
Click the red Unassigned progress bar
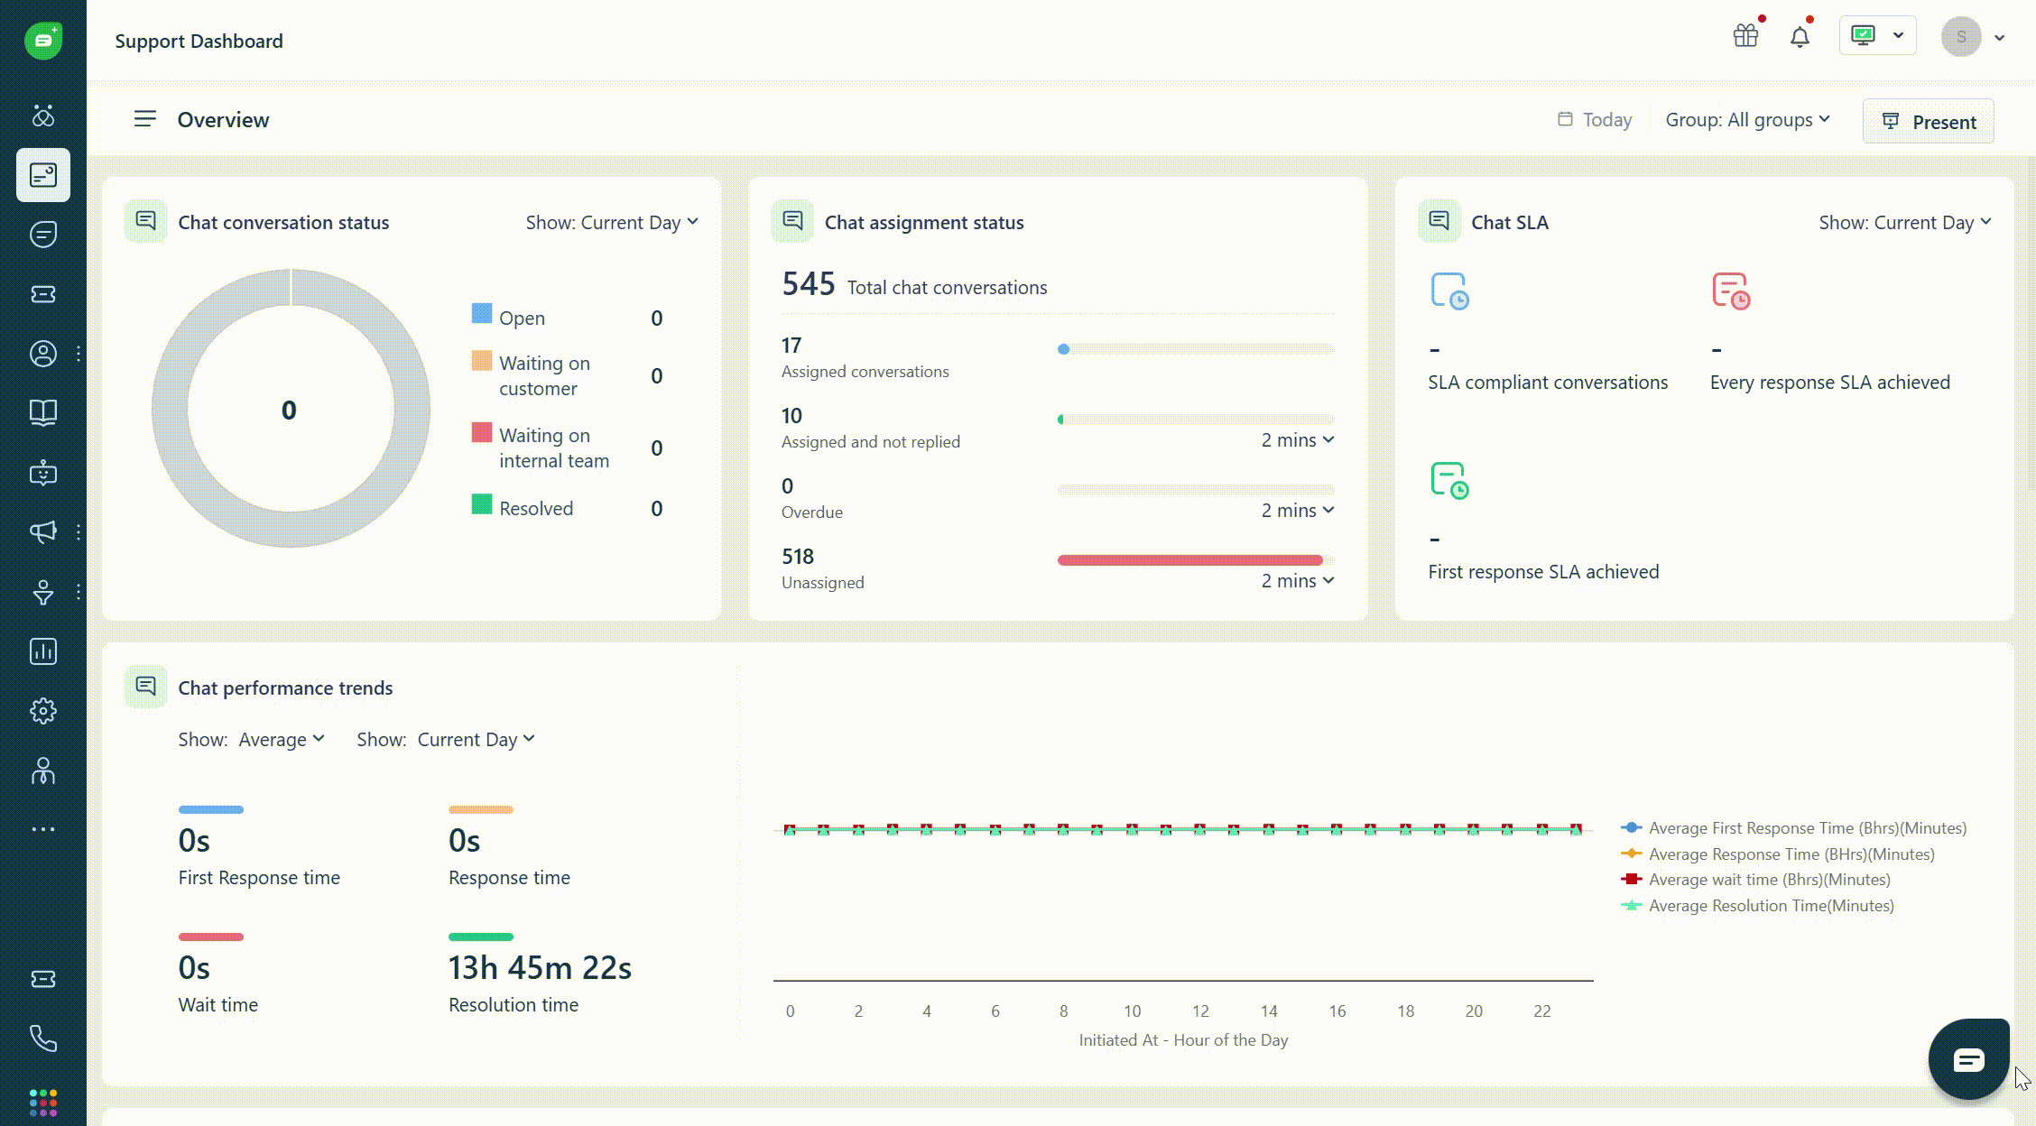(1189, 560)
